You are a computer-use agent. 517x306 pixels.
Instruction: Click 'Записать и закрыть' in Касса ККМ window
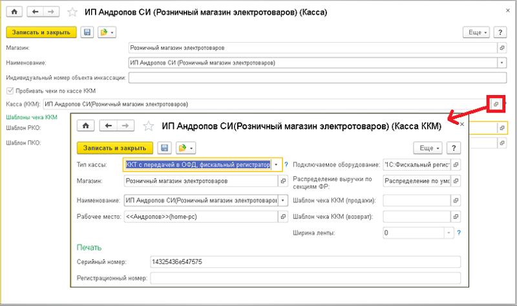click(x=115, y=148)
